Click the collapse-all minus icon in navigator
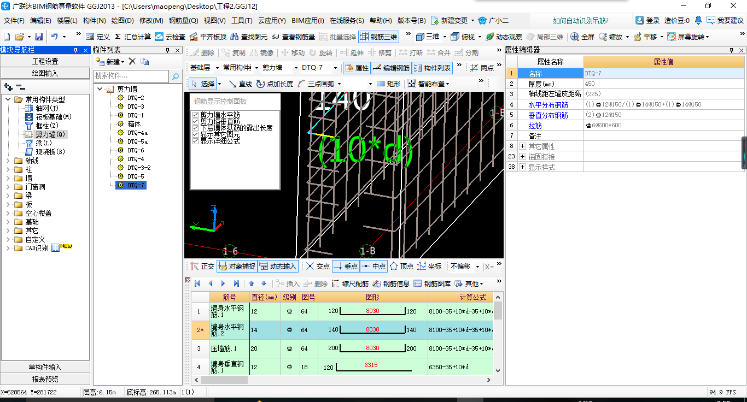 click(20, 87)
